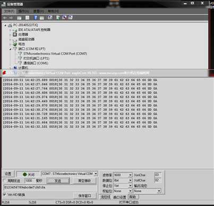214x206 pixels.
Task: Click the 发送 send button
Action: (x=58, y=181)
